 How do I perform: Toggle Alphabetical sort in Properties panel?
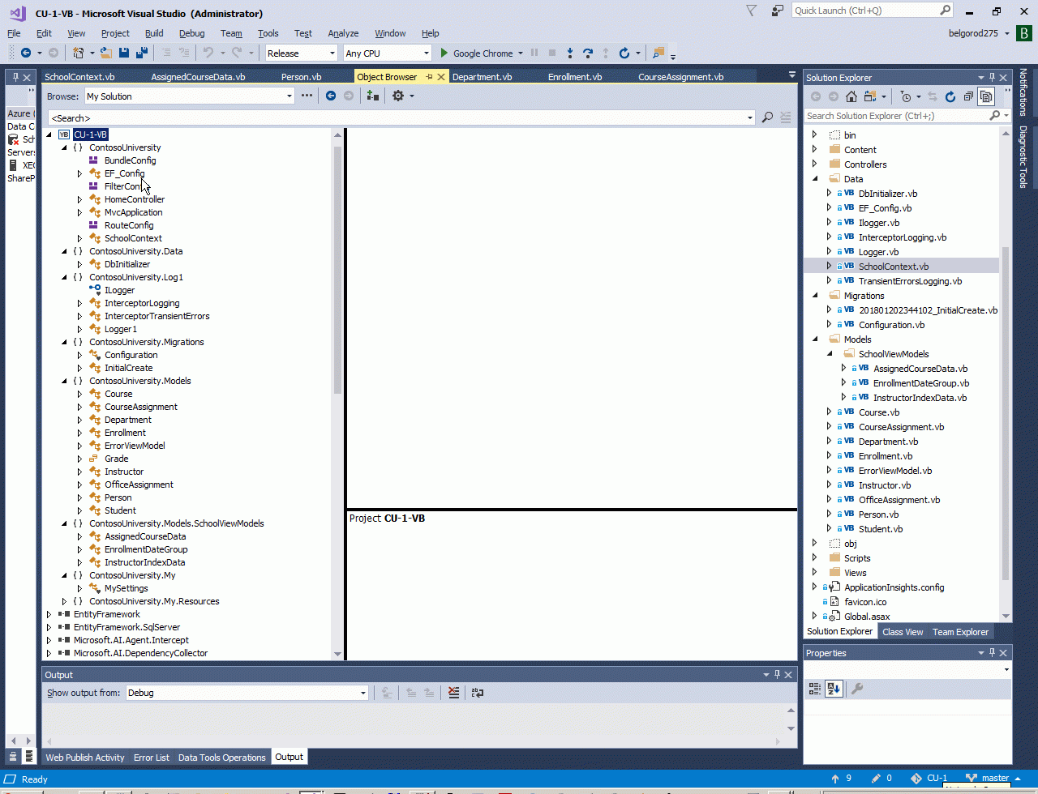[x=834, y=689]
